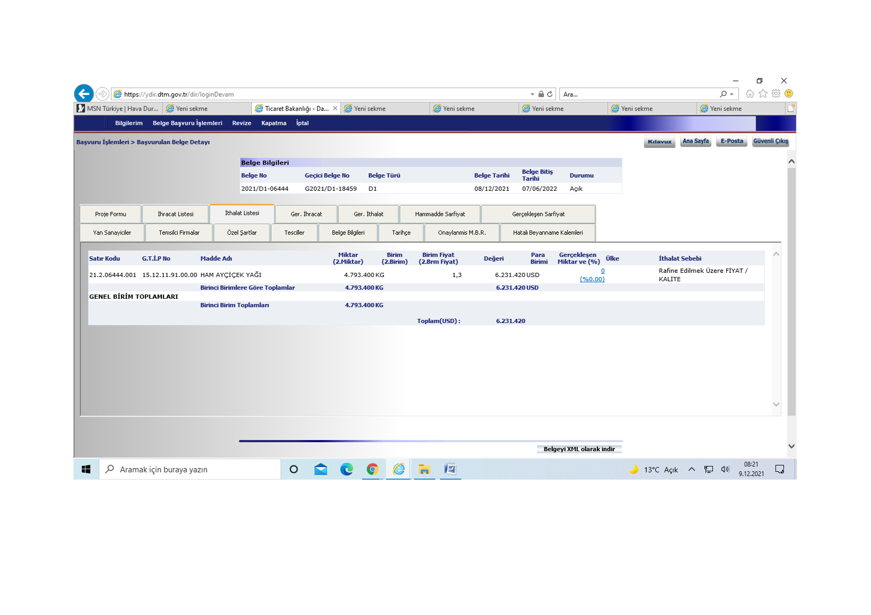Open the search provider dropdown arrow
Image resolution: width=871 pixels, height=615 pixels.
click(732, 94)
